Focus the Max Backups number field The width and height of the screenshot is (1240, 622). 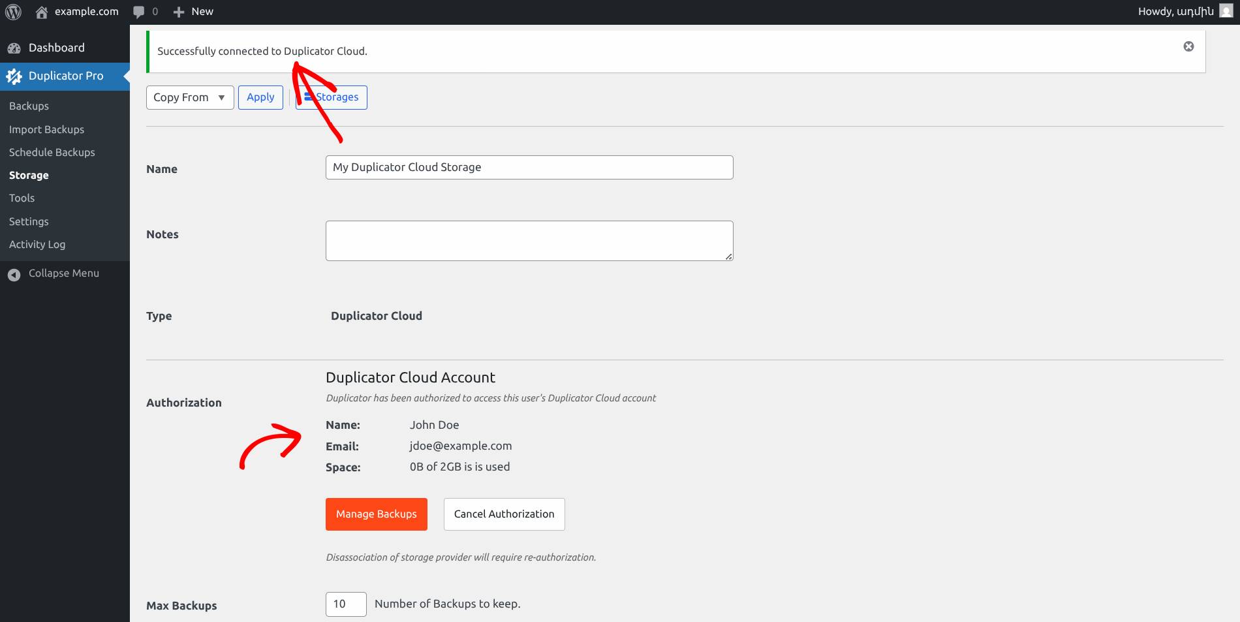tap(345, 604)
